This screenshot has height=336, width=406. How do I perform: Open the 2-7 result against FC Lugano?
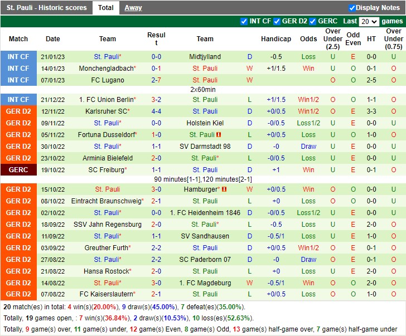point(156,80)
